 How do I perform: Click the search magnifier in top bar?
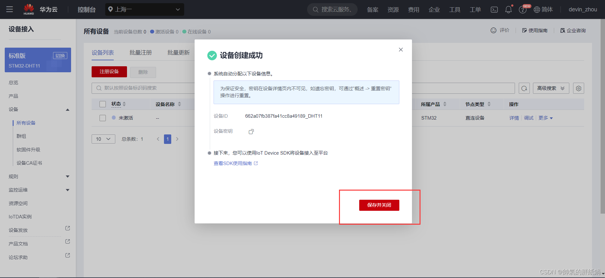tap(315, 9)
